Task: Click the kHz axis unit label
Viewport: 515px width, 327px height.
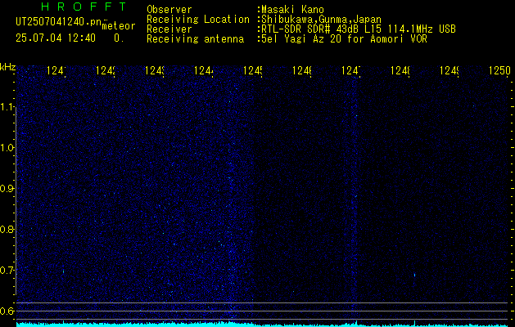Action: tap(8, 67)
